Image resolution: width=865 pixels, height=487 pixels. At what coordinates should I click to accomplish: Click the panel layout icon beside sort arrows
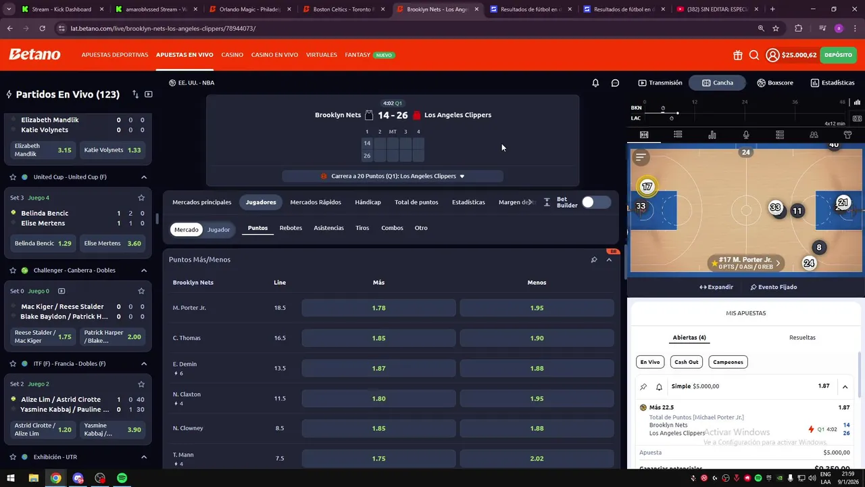(149, 94)
